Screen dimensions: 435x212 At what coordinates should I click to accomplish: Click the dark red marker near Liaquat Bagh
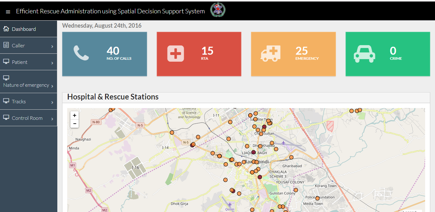(x=253, y=152)
